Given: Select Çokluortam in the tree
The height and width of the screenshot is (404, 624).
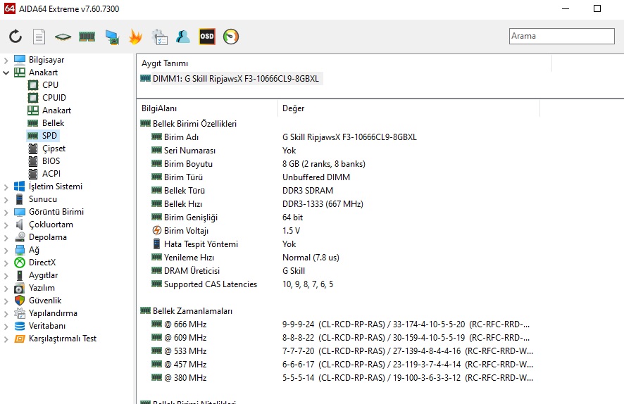Looking at the screenshot, I should 51,225.
